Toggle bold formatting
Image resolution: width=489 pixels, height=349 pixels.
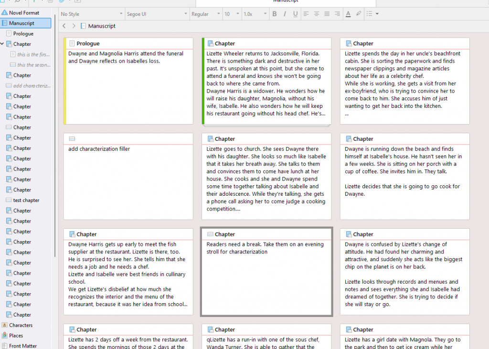click(x=275, y=14)
